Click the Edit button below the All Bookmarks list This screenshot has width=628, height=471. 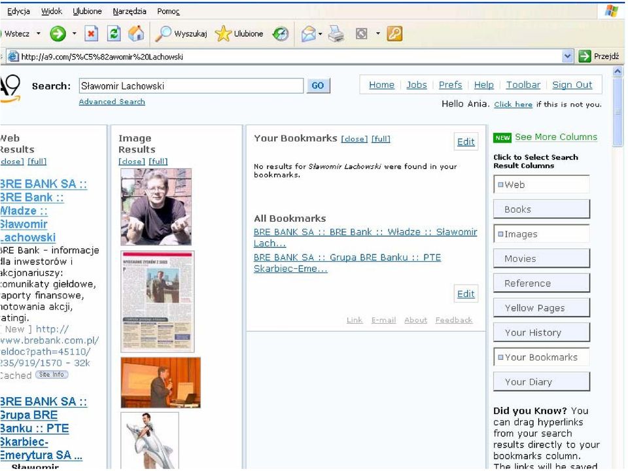pos(466,294)
